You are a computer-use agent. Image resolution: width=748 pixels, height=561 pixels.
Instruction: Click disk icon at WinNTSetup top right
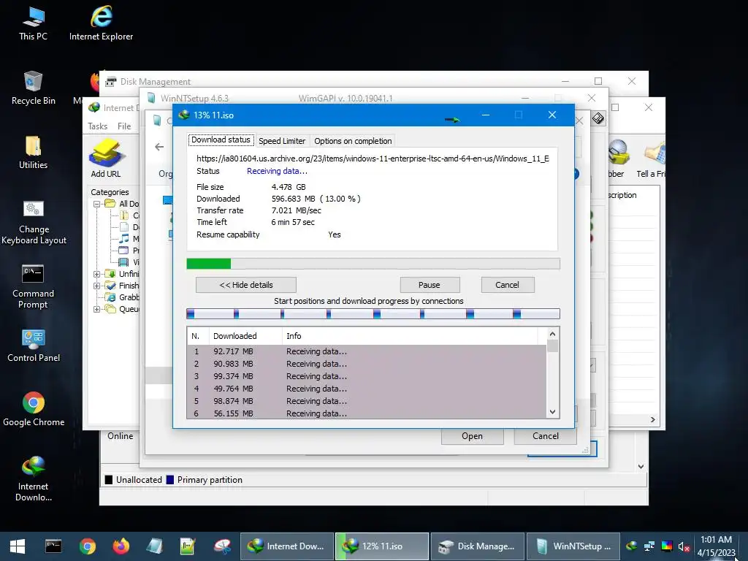click(598, 118)
